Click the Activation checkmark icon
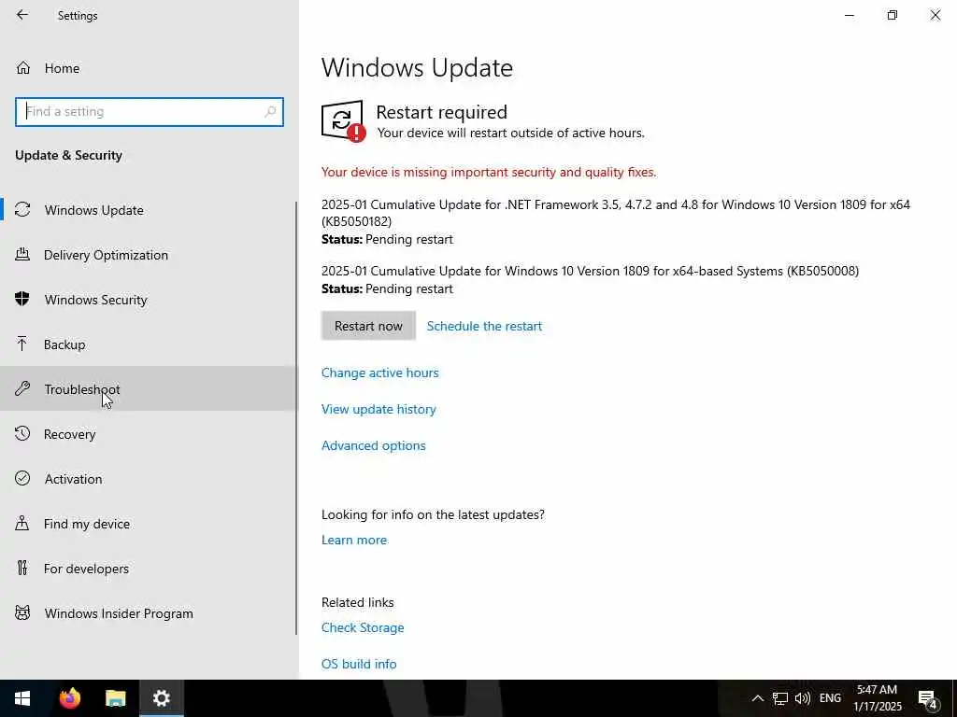Viewport: 957px width, 717px height. click(x=22, y=479)
